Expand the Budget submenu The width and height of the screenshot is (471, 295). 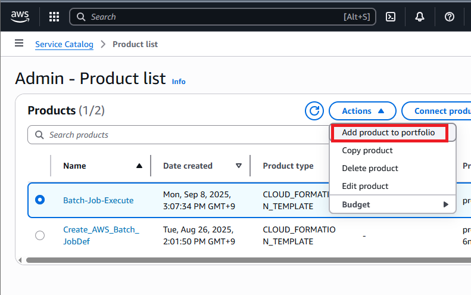(392, 204)
